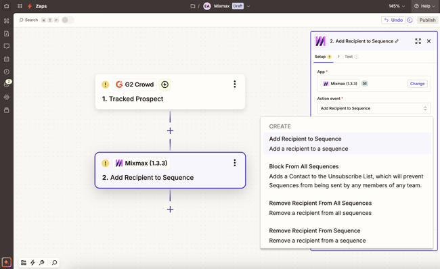The image size is (440, 269).
Task: Go to Zapier home icon
Action: [x=7, y=6]
